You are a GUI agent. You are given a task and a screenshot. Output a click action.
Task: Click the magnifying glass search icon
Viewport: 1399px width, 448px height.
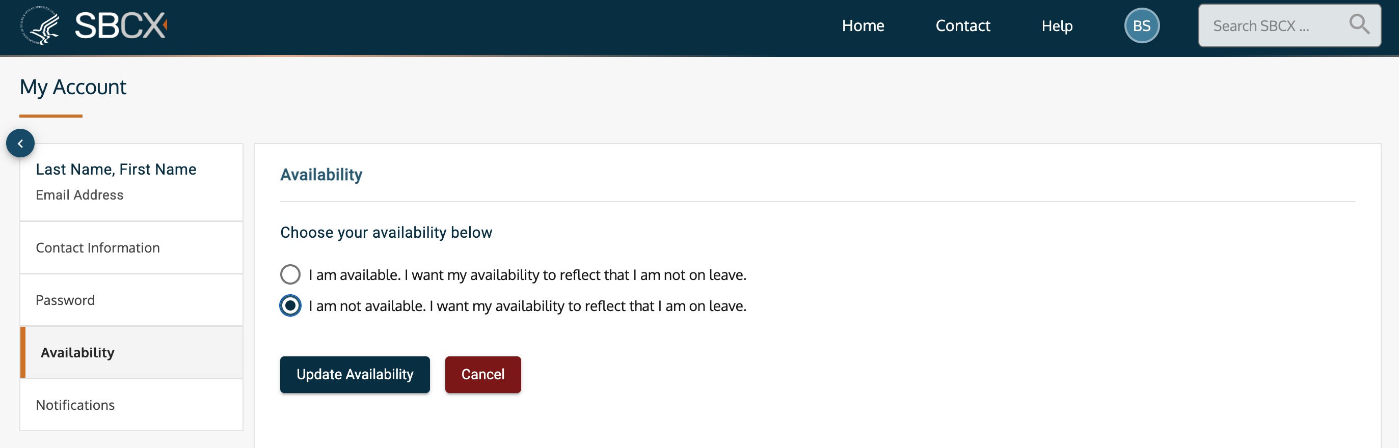point(1359,24)
